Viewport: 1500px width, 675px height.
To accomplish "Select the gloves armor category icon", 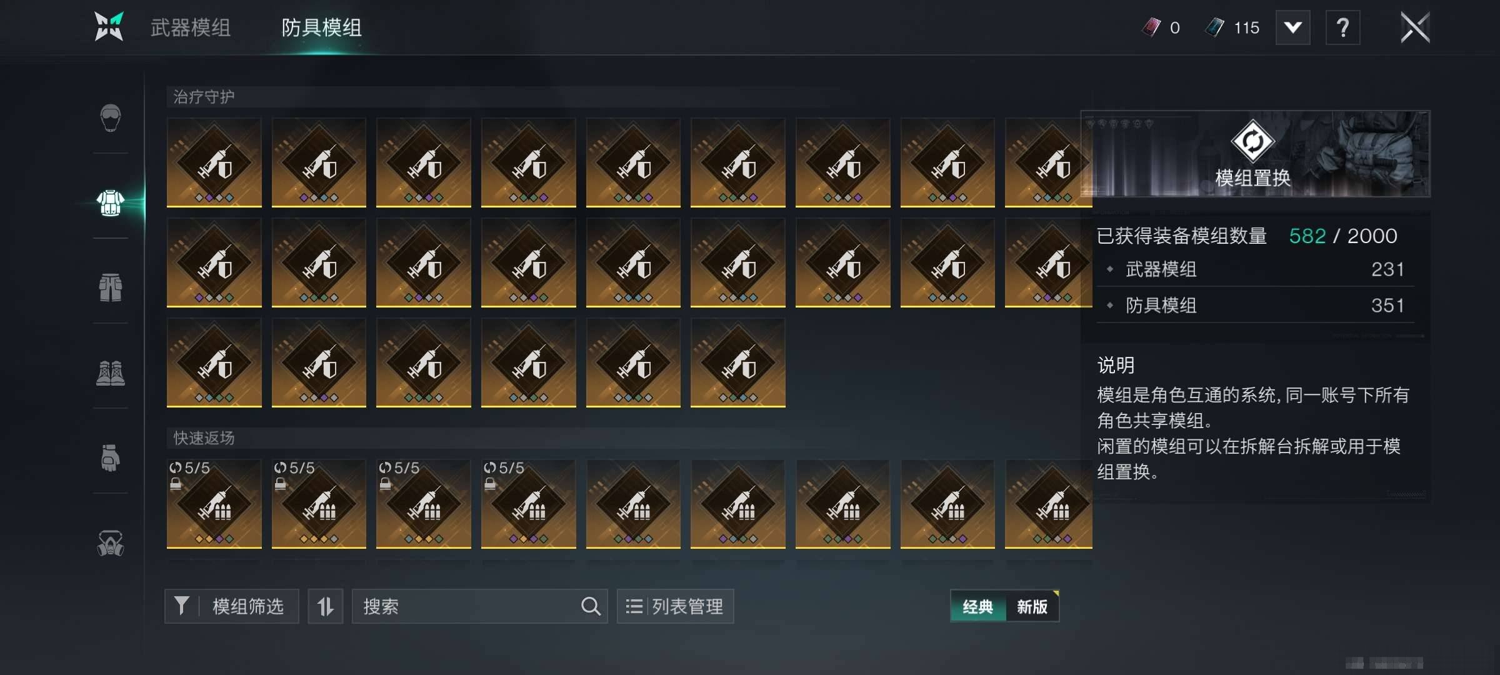I will coord(111,457).
